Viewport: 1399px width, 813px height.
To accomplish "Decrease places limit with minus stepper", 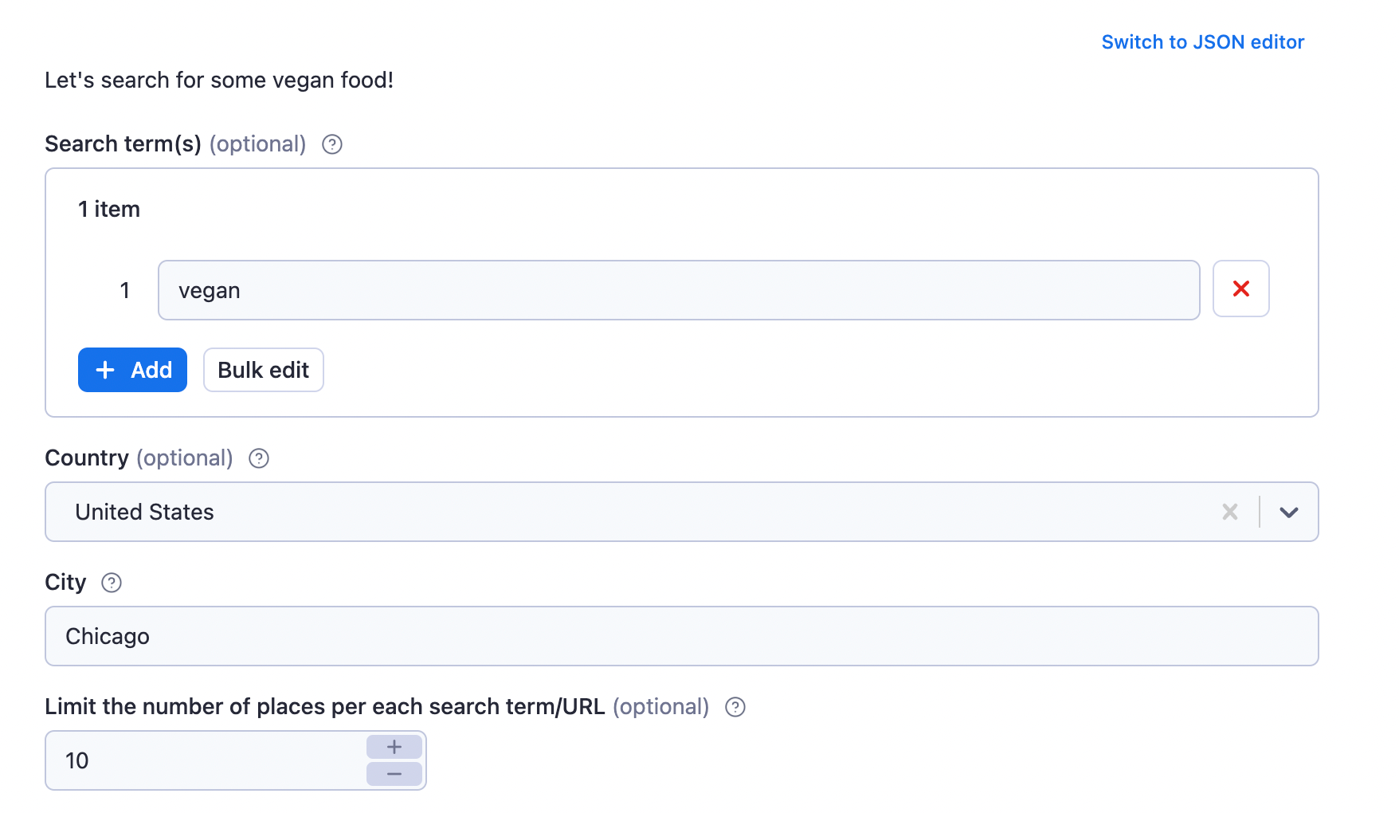I will (x=394, y=774).
